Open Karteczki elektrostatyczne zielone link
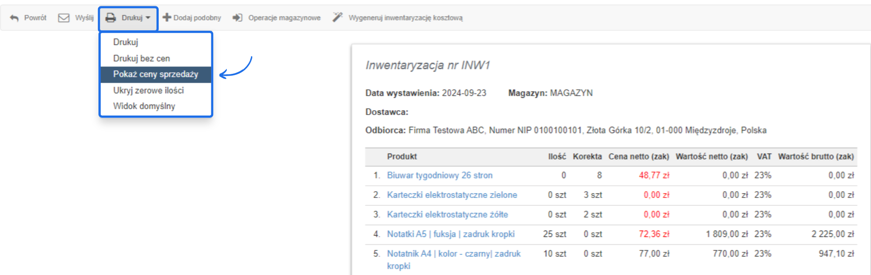Screen dimensions: 871x275 452,195
